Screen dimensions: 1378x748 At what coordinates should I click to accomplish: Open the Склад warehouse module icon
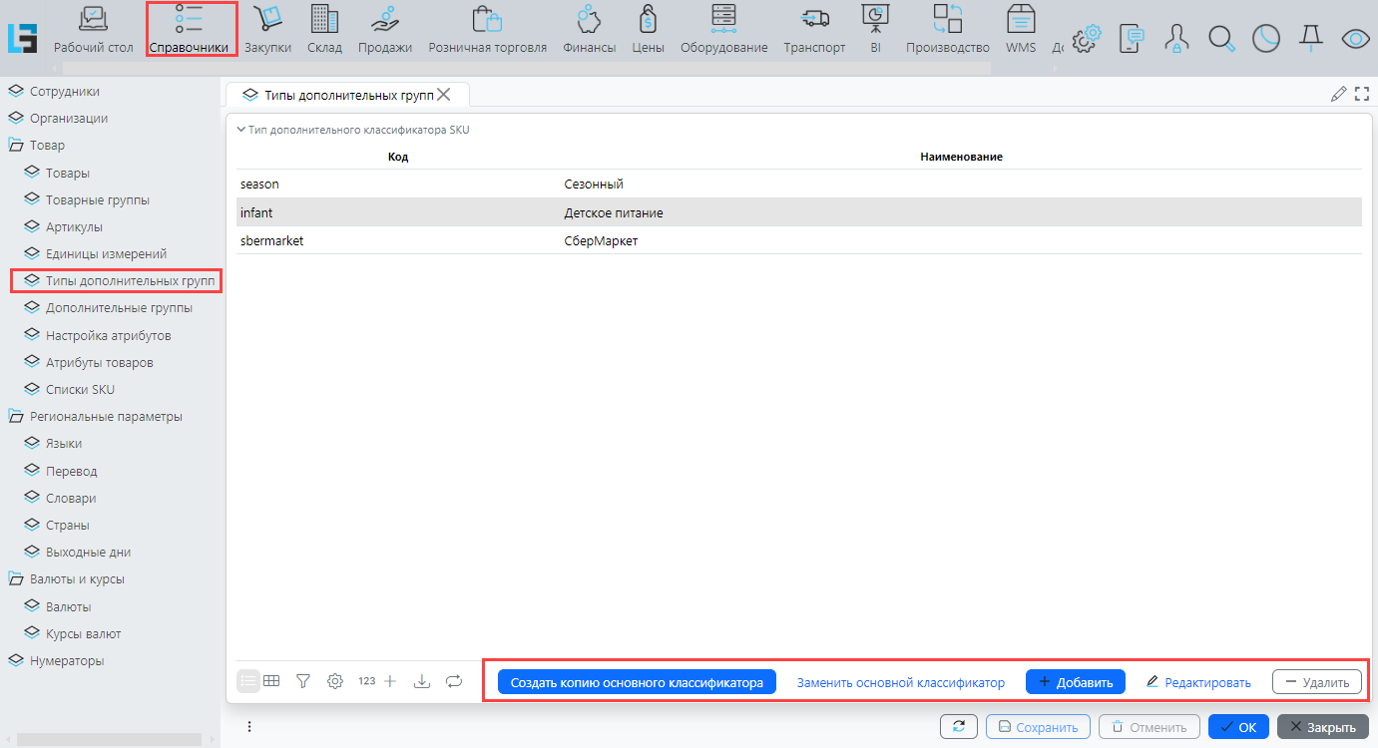pos(324,30)
